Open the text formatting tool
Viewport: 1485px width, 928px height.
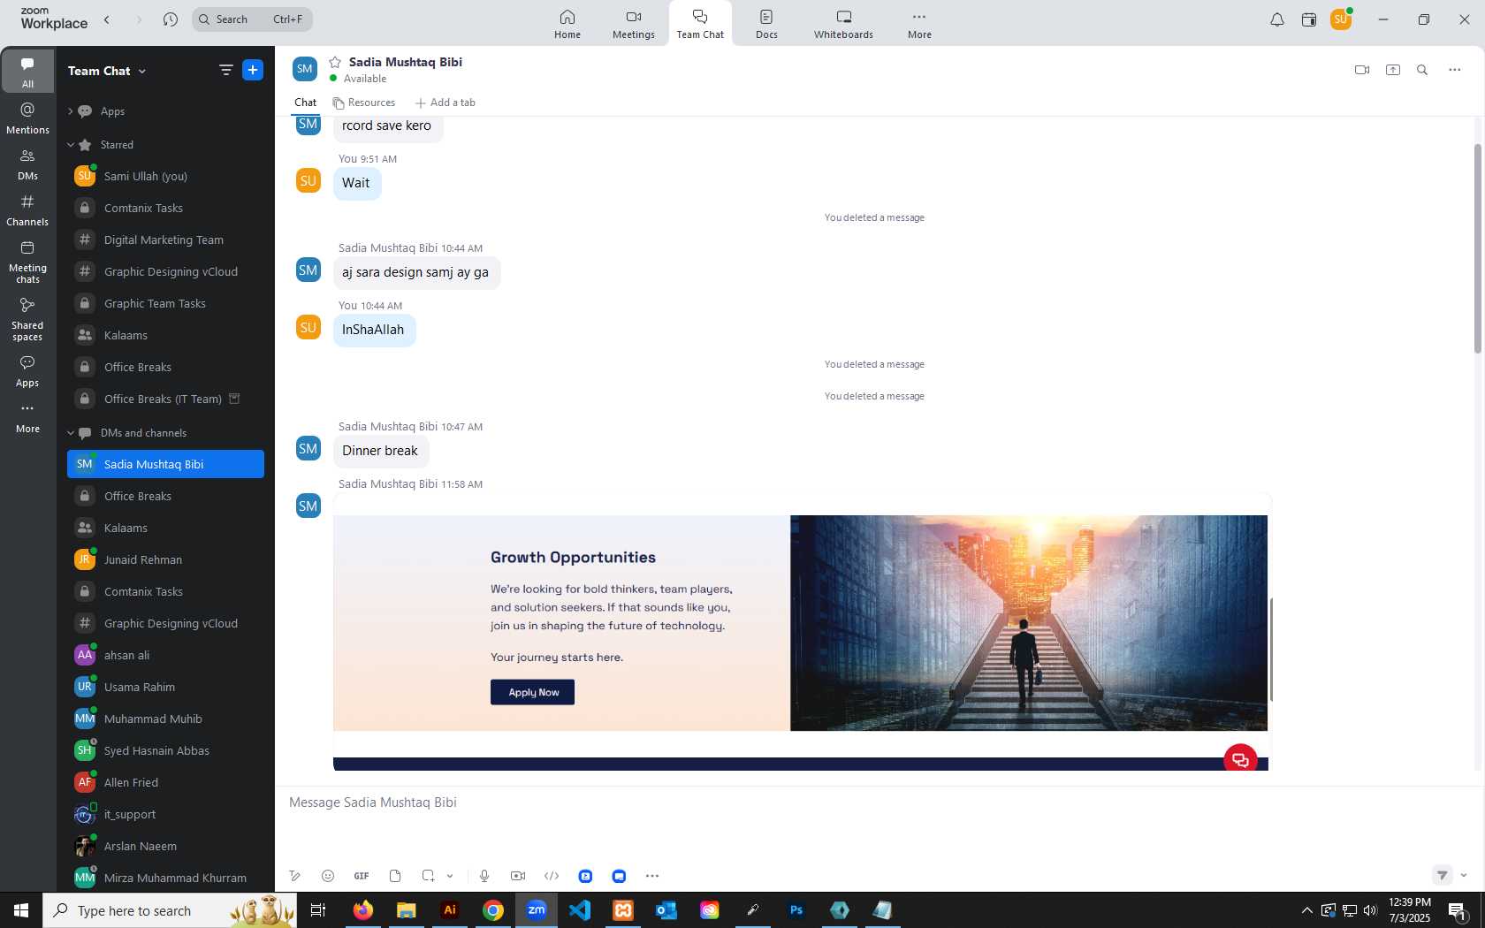pyautogui.click(x=295, y=876)
